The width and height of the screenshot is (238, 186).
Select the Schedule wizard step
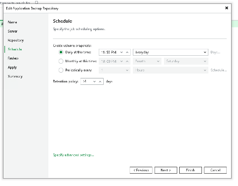[x=15, y=49]
